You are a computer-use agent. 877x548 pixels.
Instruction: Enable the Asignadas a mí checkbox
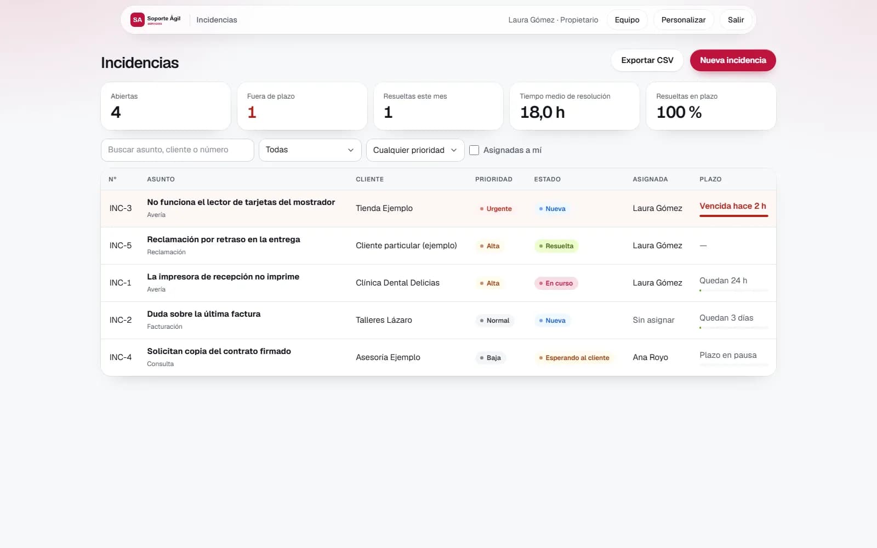pos(474,150)
